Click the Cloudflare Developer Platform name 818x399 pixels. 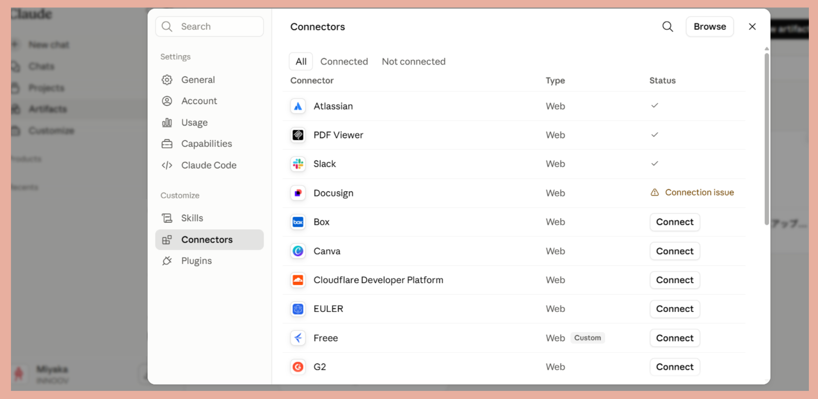(x=378, y=280)
